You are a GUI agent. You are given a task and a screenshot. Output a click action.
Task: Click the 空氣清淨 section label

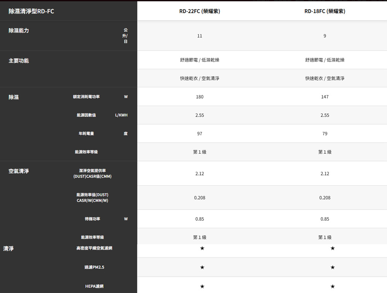19,171
